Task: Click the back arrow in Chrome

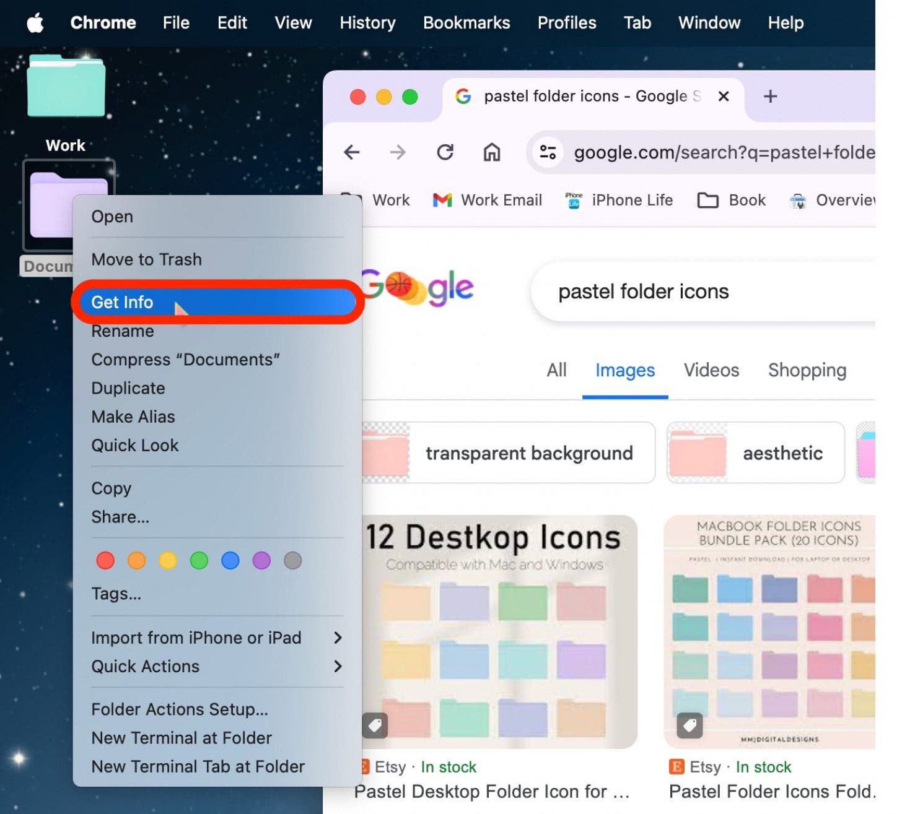Action: coord(351,152)
